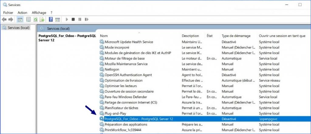Click gear icon of Pare-feu Windows Defender
Image resolution: width=311 pixels, height=134 pixels.
point(101,97)
